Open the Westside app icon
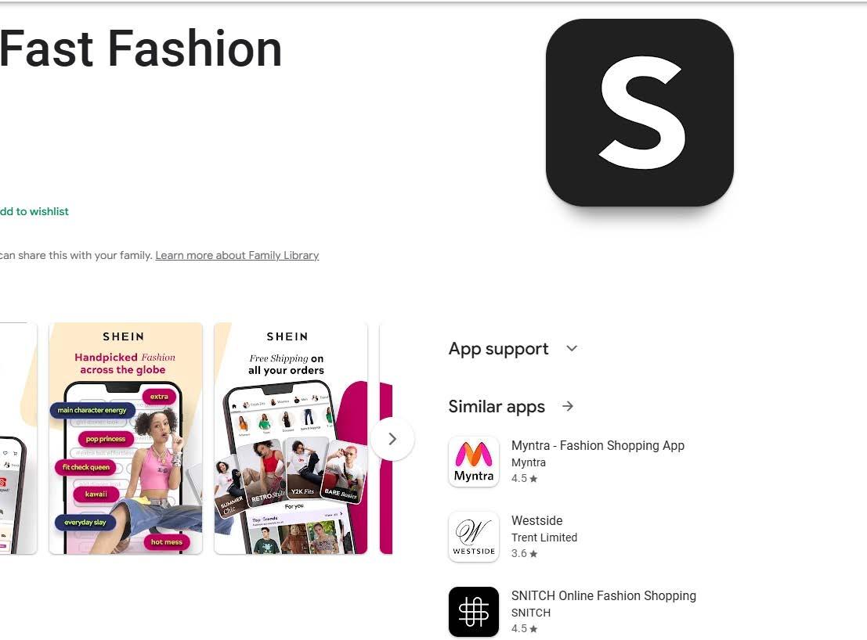This screenshot has width=867, height=640. coord(473,537)
